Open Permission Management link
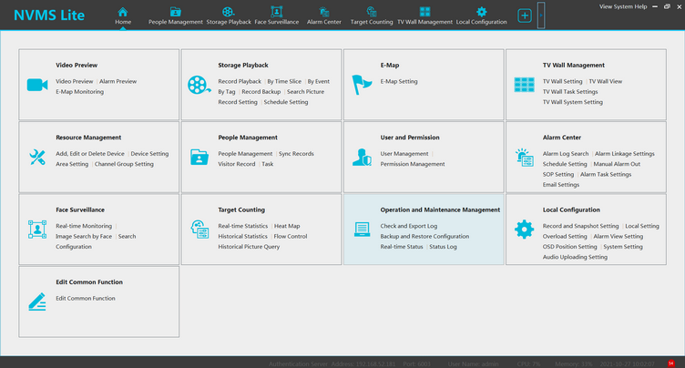The width and height of the screenshot is (685, 368). [x=413, y=164]
